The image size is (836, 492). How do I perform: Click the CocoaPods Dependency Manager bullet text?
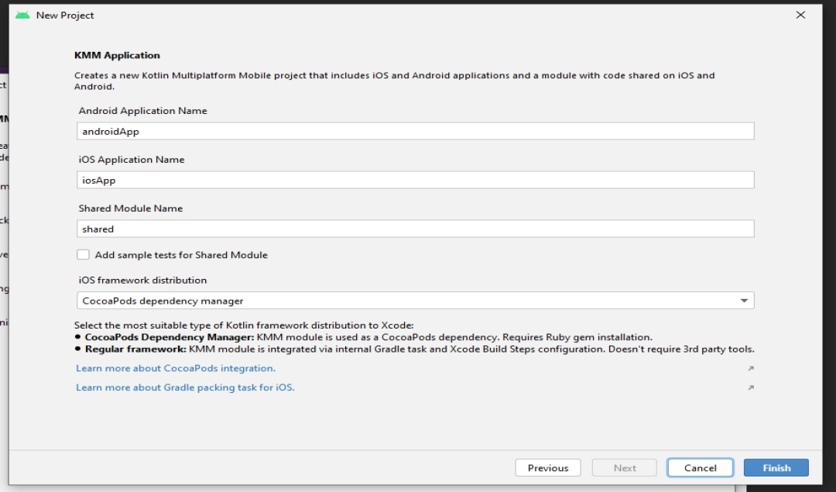(x=368, y=337)
